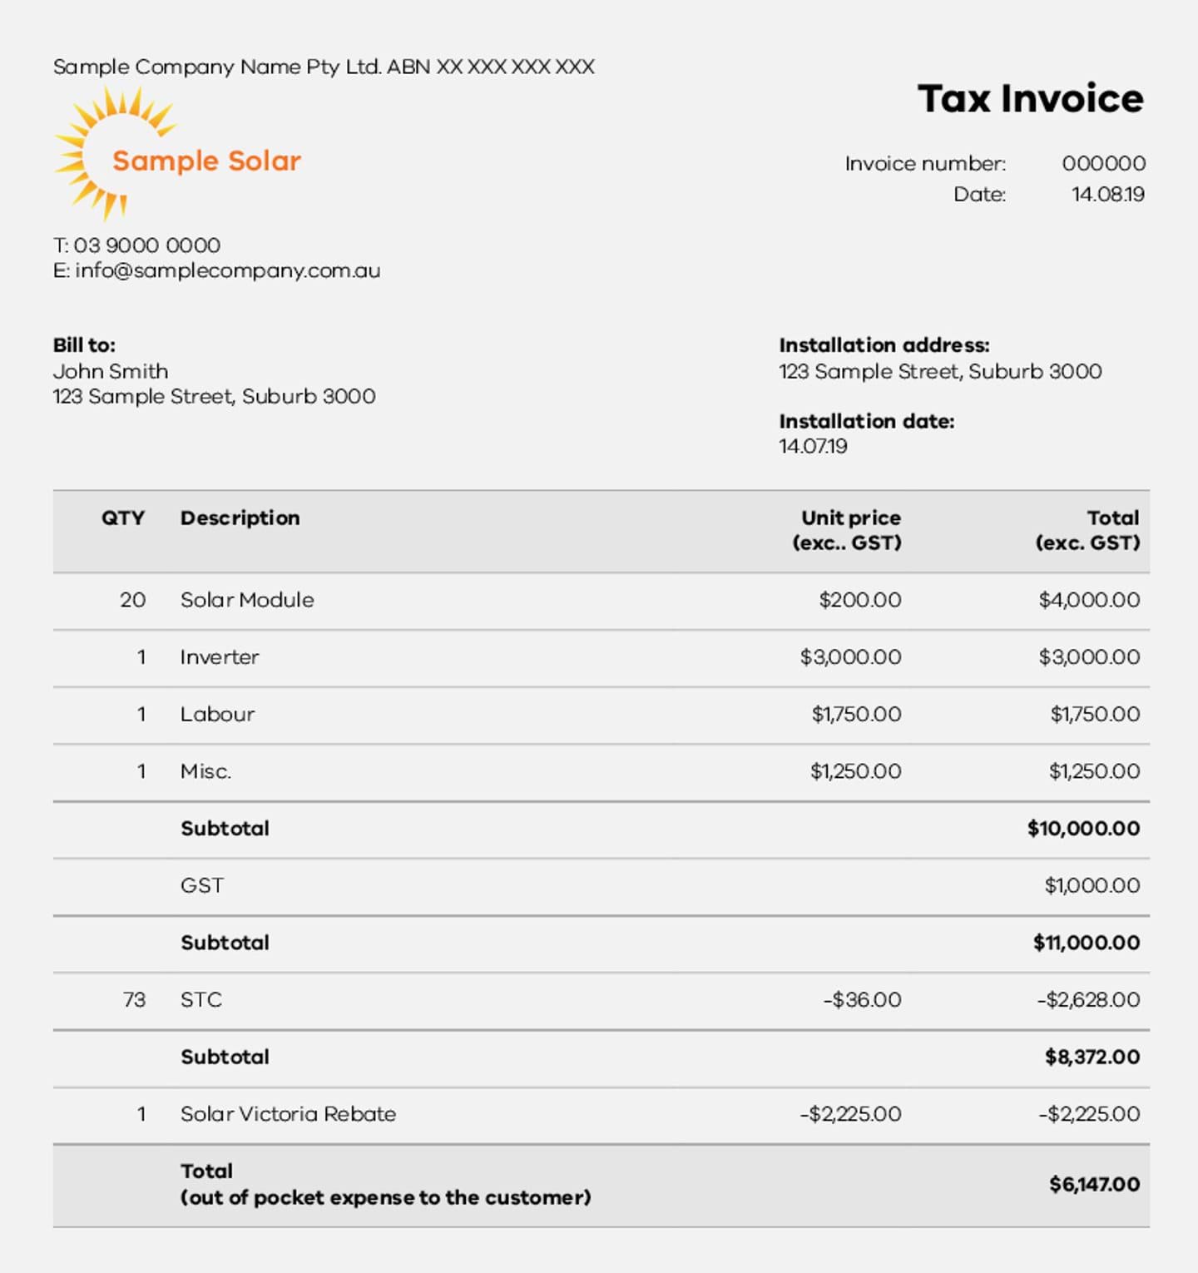
Task: Click the installation date 14.07.19
Action: tap(813, 446)
